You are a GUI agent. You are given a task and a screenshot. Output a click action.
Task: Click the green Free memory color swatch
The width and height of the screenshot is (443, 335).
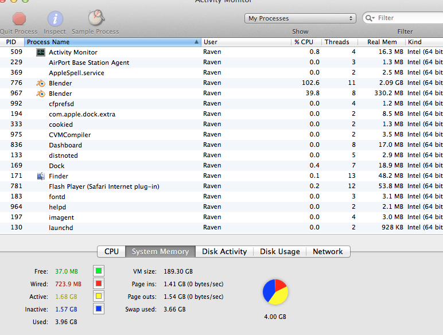[x=99, y=271]
